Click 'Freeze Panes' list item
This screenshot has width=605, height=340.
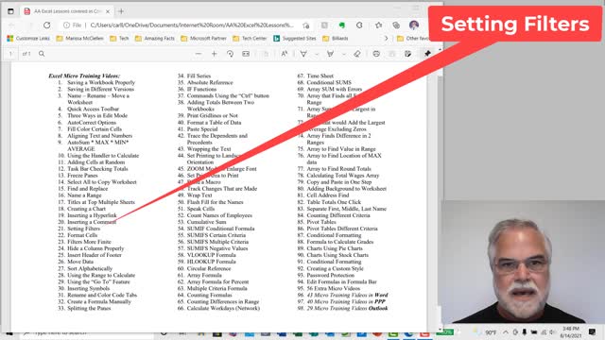(x=82, y=176)
